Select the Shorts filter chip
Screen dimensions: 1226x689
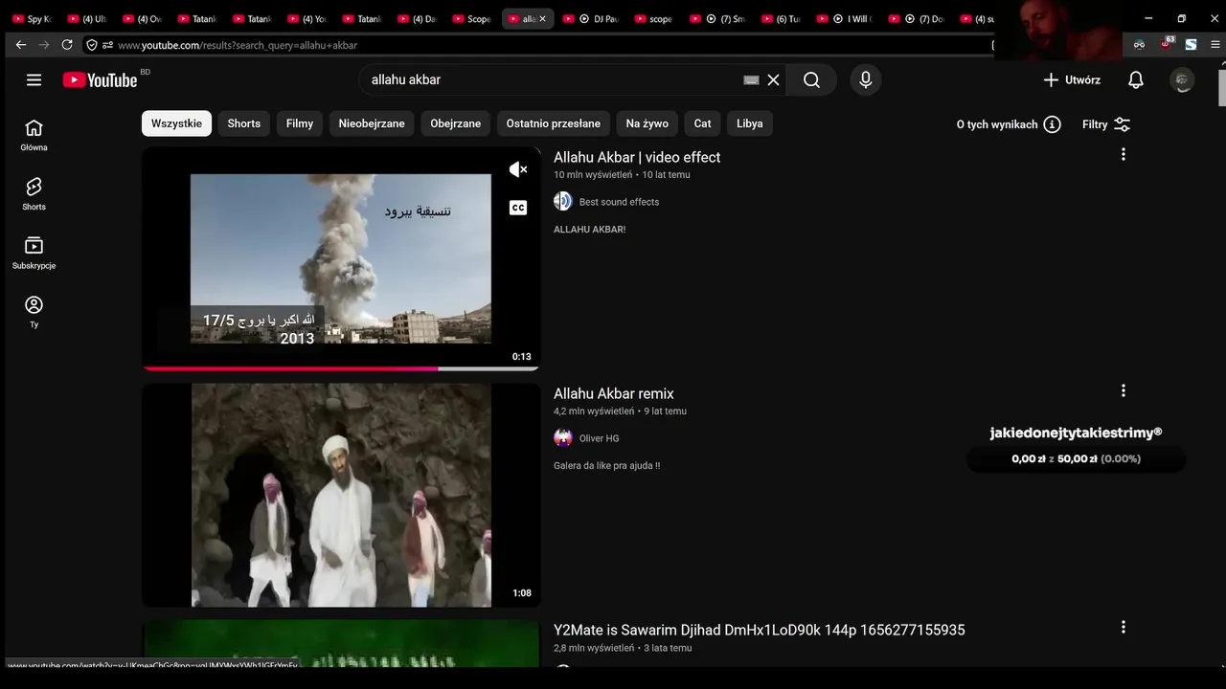(244, 123)
